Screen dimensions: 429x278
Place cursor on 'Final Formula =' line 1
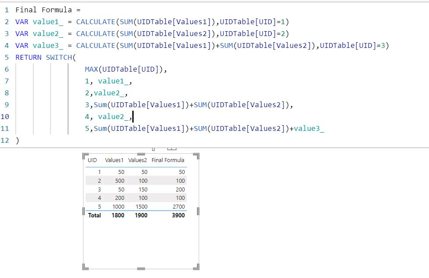(x=48, y=10)
